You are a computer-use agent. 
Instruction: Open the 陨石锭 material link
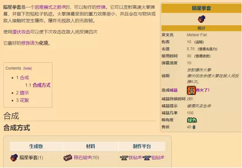coord(81,157)
